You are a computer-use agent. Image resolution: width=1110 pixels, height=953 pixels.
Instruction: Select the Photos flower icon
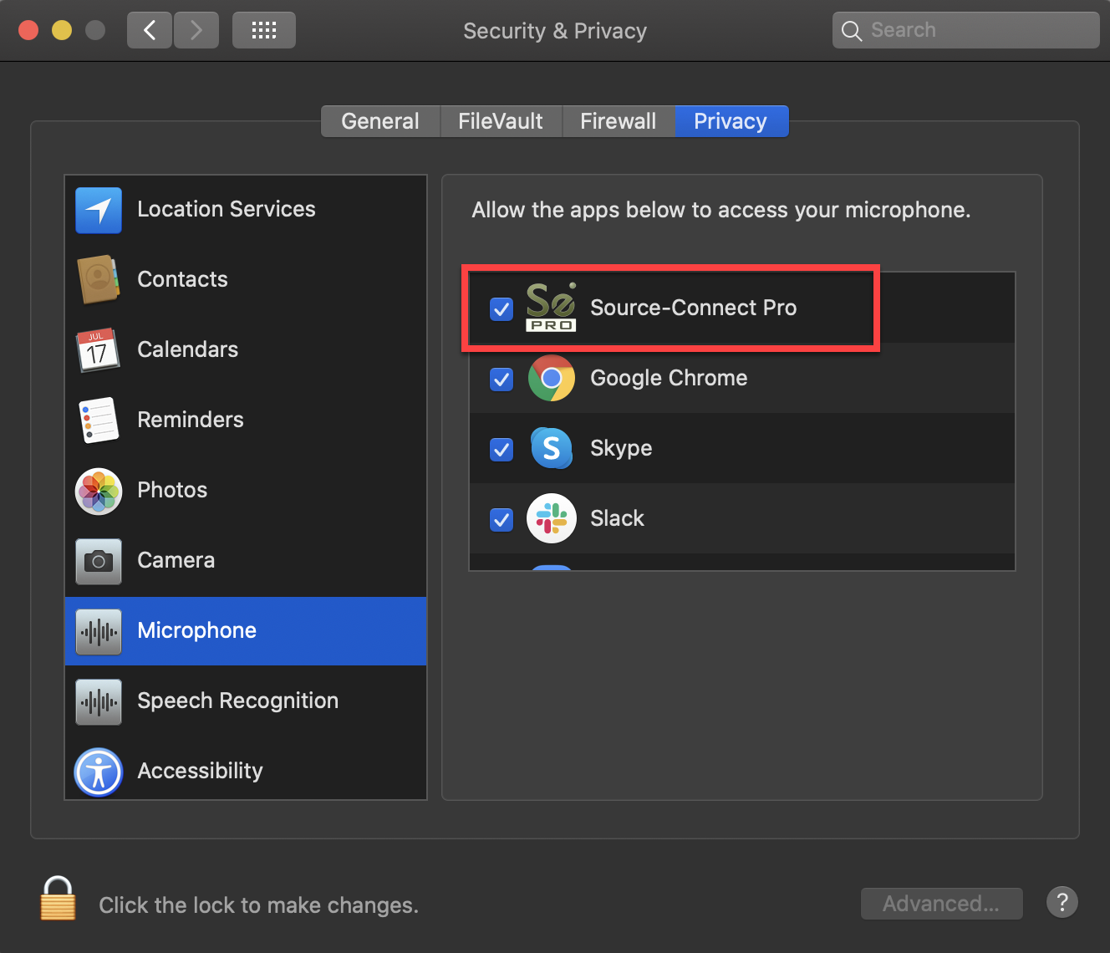click(99, 491)
